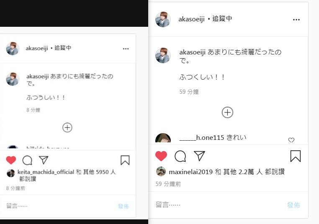Open akasoeiji avatar in left post header
The image size is (319, 224).
point(13,49)
